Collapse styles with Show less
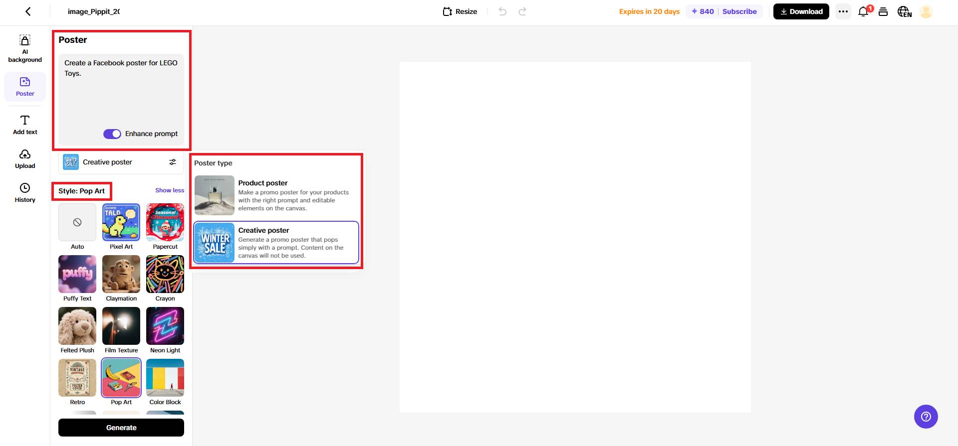This screenshot has height=446, width=958. pyautogui.click(x=170, y=190)
